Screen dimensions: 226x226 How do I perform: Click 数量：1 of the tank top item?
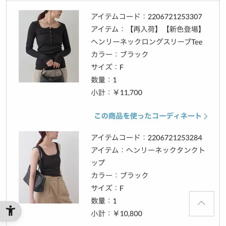coord(104,201)
